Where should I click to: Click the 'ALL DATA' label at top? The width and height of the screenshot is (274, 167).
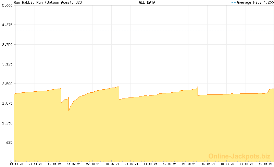coord(147,2)
